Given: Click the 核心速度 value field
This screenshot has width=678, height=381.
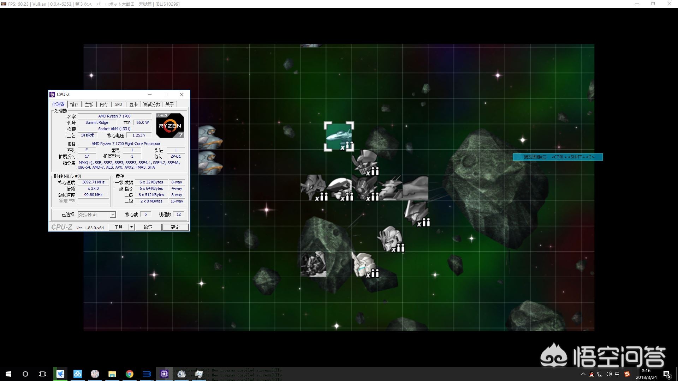Looking at the screenshot, I should tap(93, 182).
